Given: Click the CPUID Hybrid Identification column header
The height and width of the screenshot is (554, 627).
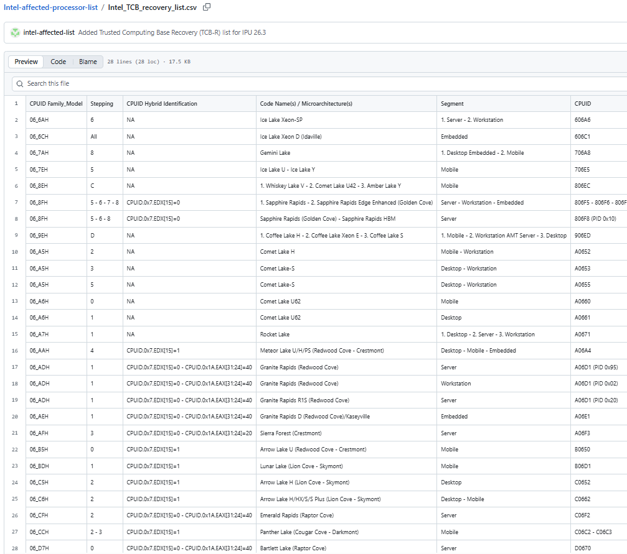Looking at the screenshot, I should coord(189,103).
